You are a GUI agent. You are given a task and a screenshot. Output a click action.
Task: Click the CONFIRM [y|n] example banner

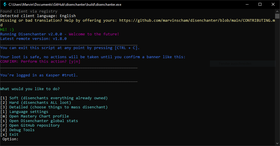click(40, 62)
